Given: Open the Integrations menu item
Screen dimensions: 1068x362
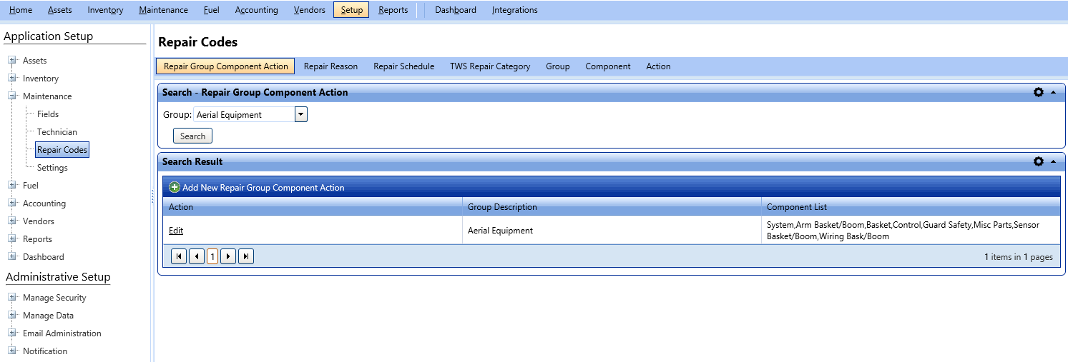Looking at the screenshot, I should pos(515,10).
